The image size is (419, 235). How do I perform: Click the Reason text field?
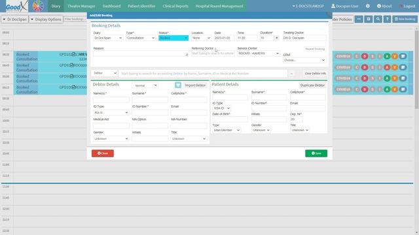[141, 54]
